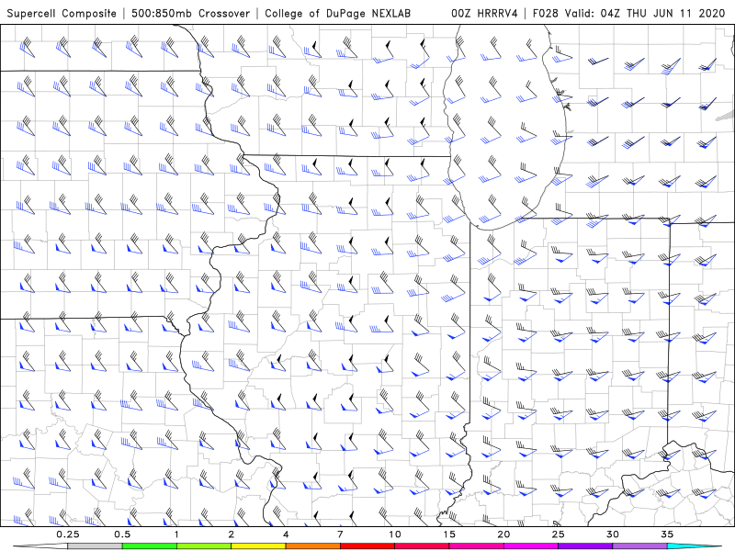Image resolution: width=735 pixels, height=551 pixels.
Task: Click the '00Z HRRRV4' model label
Action: (484, 13)
